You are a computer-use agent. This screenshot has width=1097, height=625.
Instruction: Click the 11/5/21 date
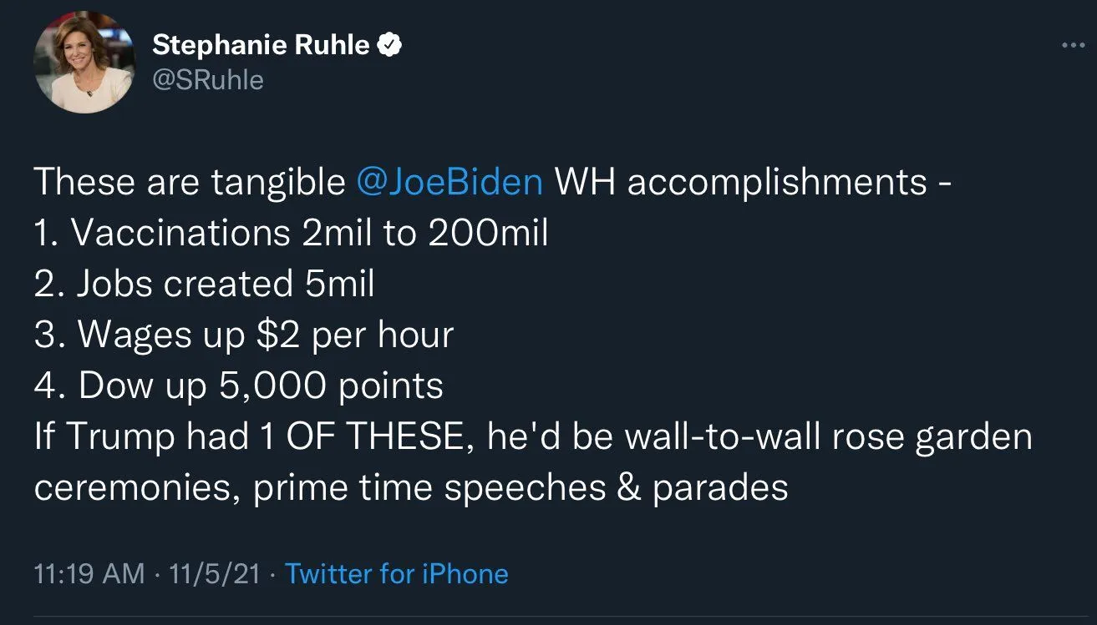click(214, 574)
